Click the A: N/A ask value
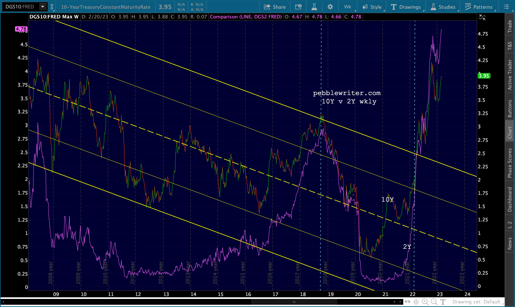Screen dimensions: 515x307 [197, 10]
